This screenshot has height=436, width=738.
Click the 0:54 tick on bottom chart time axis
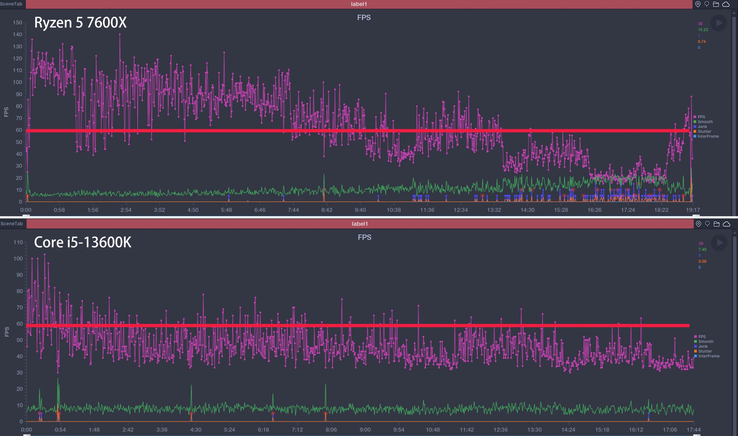pyautogui.click(x=60, y=430)
